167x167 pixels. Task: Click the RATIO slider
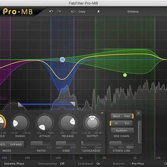pyautogui.click(x=40, y=143)
